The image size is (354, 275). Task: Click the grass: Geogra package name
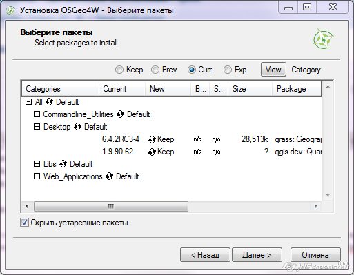tap(298, 139)
